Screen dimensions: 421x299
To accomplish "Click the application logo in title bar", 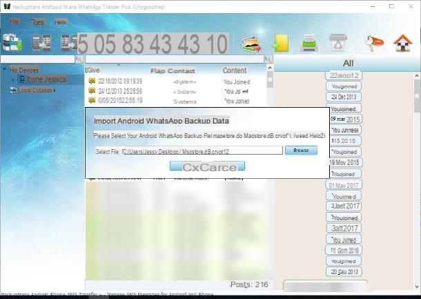I will tap(7, 6).
